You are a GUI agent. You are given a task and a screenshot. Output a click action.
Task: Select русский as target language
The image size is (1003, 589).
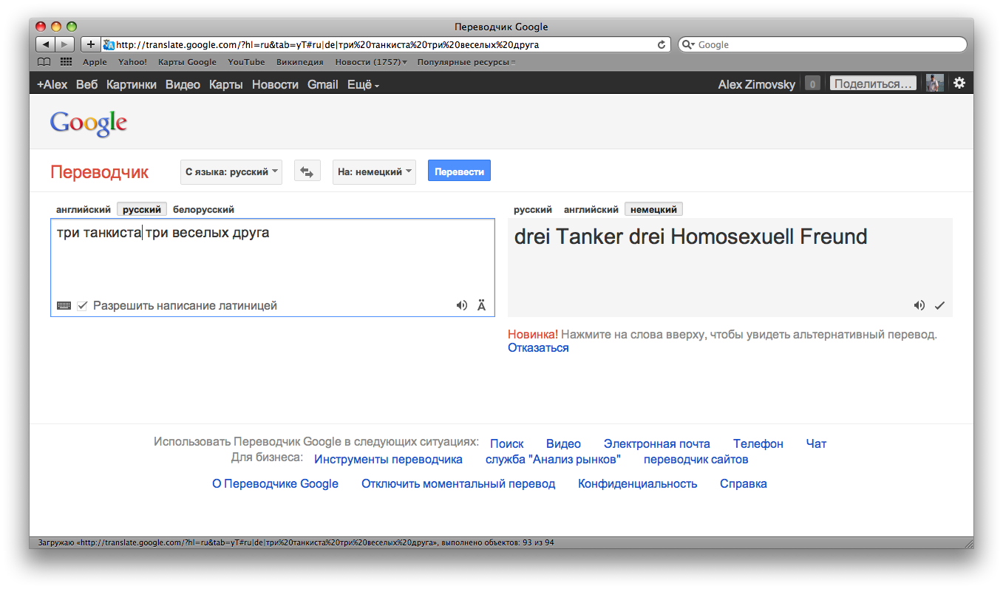[533, 209]
